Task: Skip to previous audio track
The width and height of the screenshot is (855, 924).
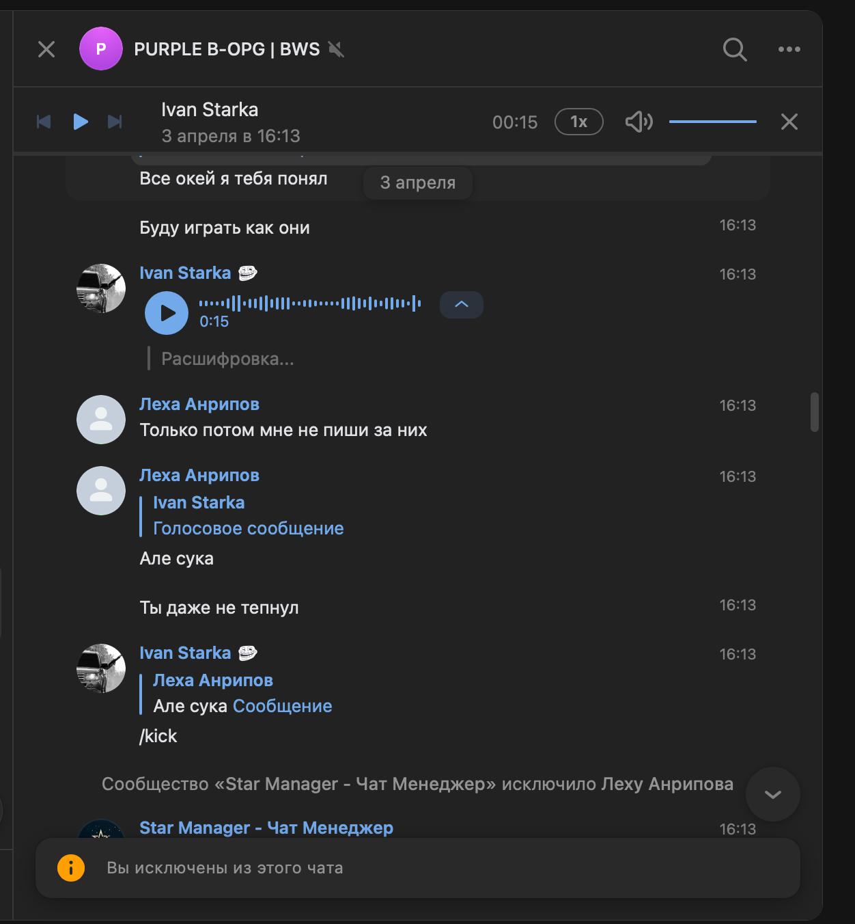Action: click(x=44, y=122)
